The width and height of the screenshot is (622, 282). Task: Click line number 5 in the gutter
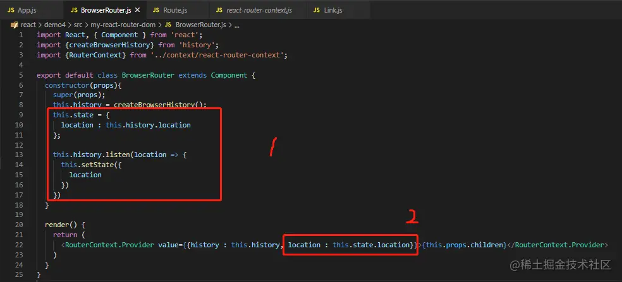pyautogui.click(x=21, y=75)
